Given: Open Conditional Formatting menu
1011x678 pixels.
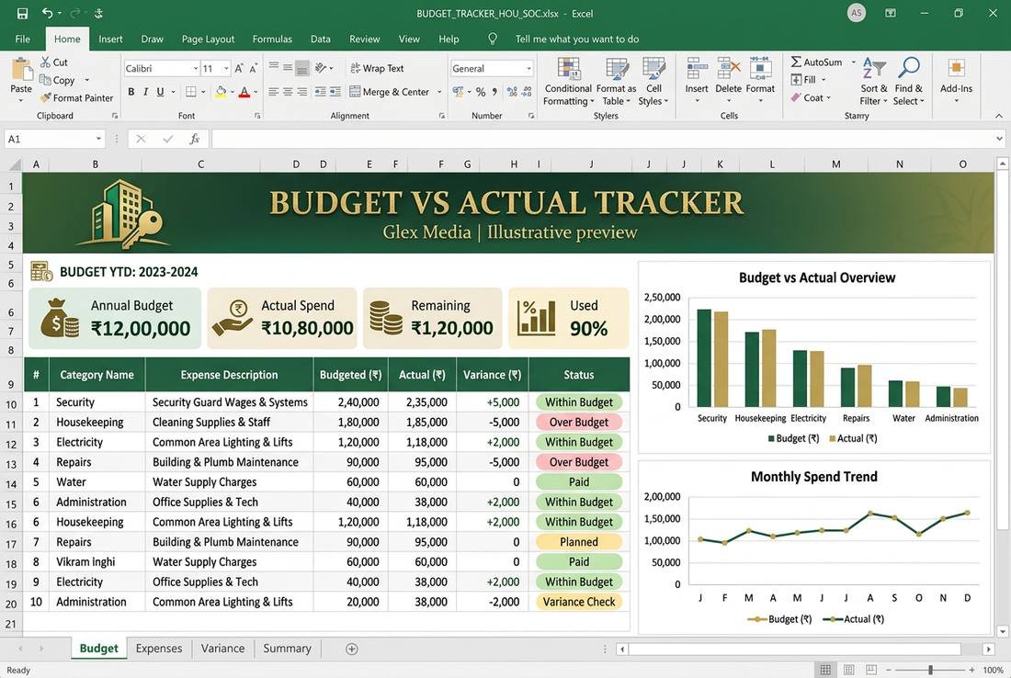Looking at the screenshot, I should tap(567, 82).
